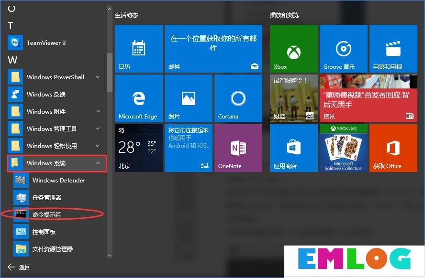
Task: Launch the Microsoft Edge tile
Action: pos(138,98)
